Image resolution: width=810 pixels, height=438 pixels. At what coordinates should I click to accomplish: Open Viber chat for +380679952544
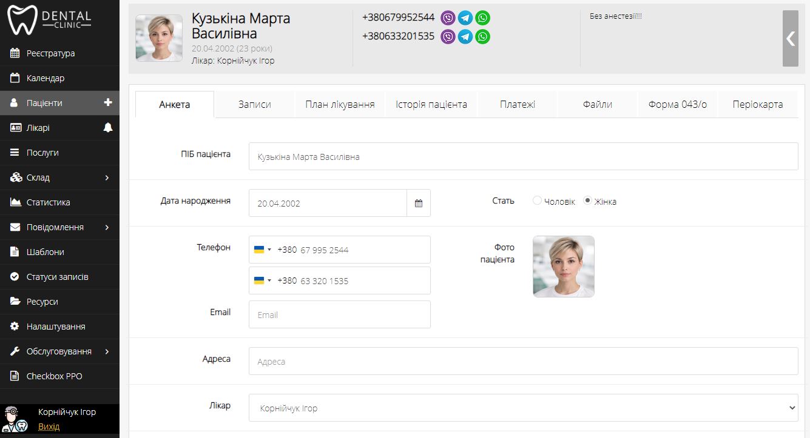pos(448,18)
